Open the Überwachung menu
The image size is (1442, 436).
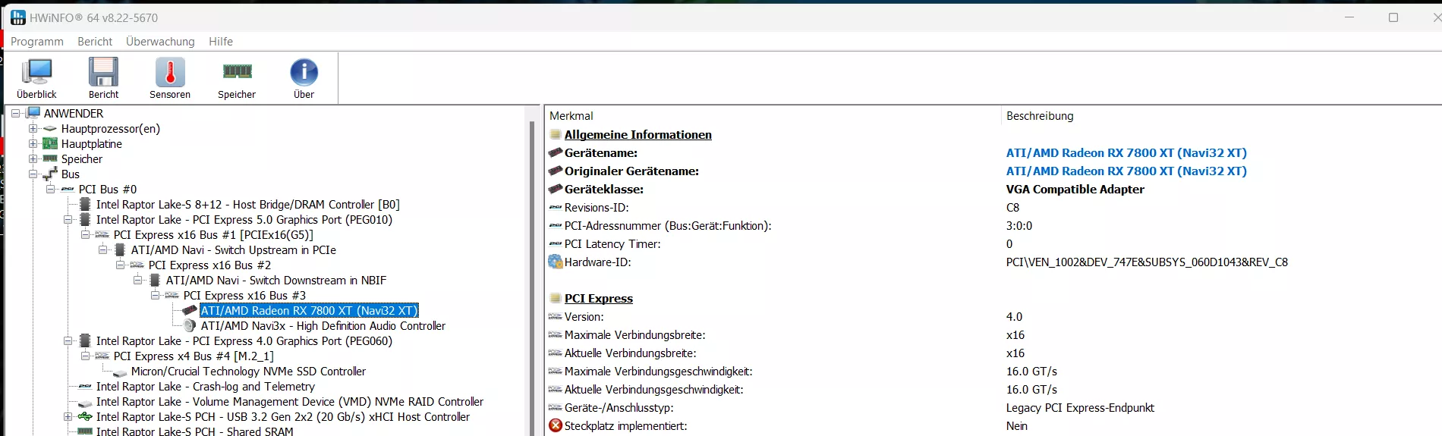click(160, 42)
